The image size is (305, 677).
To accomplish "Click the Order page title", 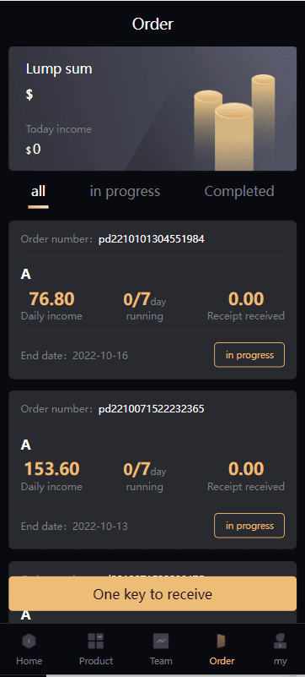I will pos(152,24).
